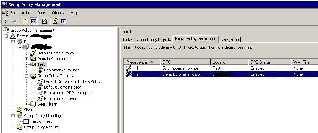Open the Help toolbar icon
This screenshot has height=133, width=318.
tap(55, 21)
